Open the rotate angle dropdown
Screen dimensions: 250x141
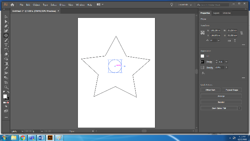218,40
